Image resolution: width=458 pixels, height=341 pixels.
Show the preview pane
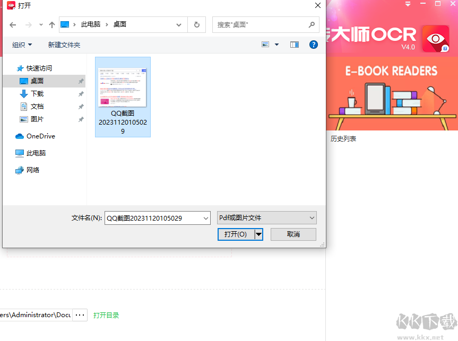295,45
